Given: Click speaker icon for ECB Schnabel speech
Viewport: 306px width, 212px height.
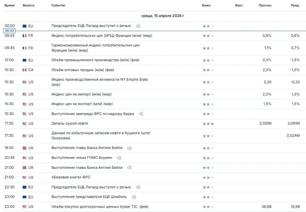Looking at the screenshot, I should (134, 197).
